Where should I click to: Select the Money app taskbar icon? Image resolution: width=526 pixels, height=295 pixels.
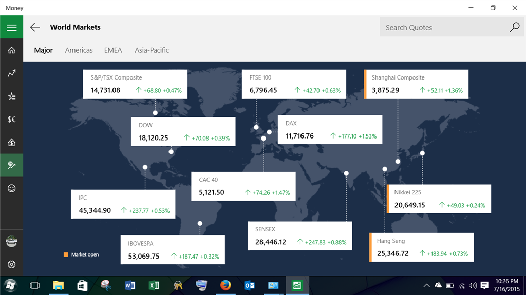pos(297,286)
